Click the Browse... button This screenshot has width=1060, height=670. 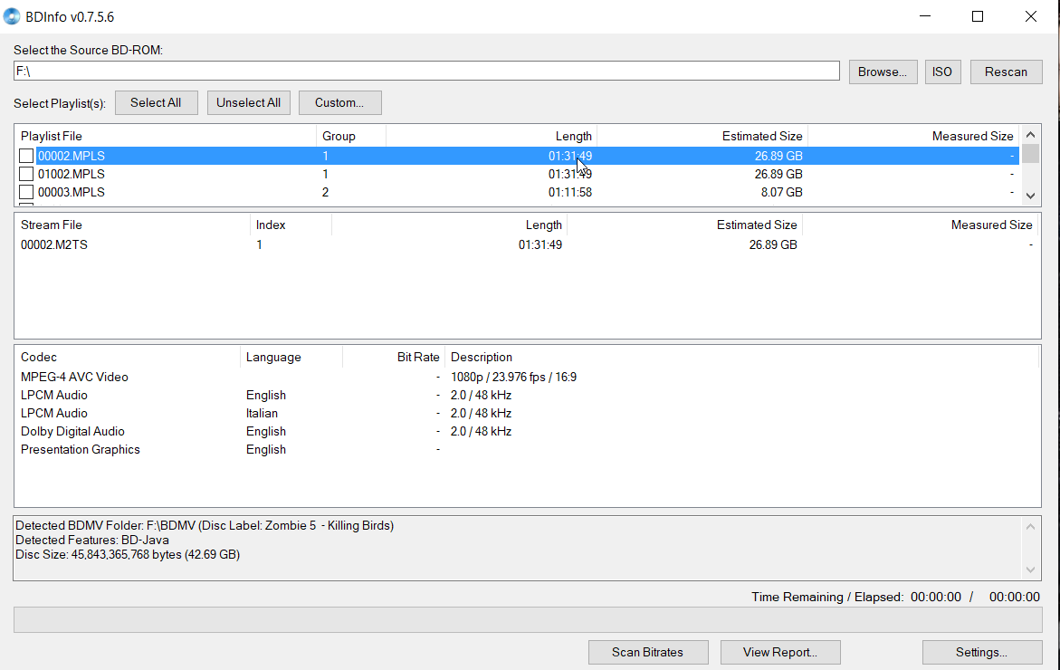(x=883, y=72)
